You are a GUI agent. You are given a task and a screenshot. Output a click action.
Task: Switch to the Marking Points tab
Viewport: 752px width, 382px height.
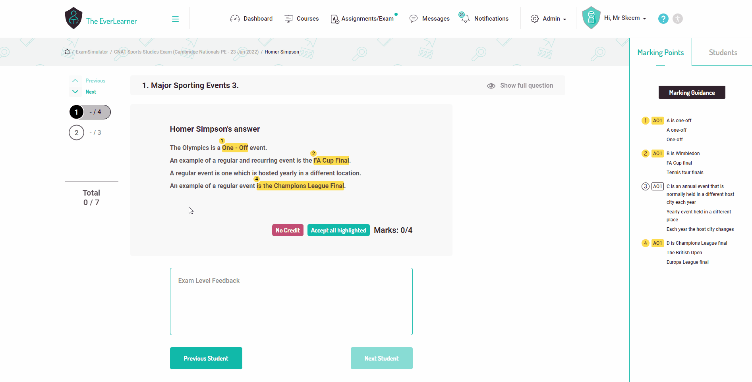coord(661,52)
